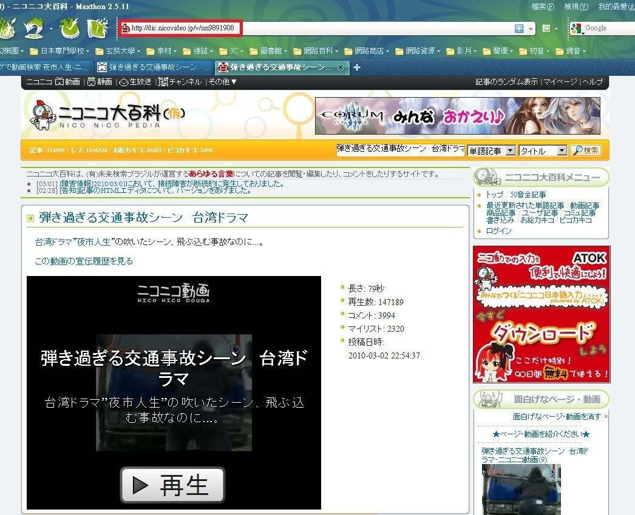Open the 網路百科 bookmark folder

coord(316,51)
